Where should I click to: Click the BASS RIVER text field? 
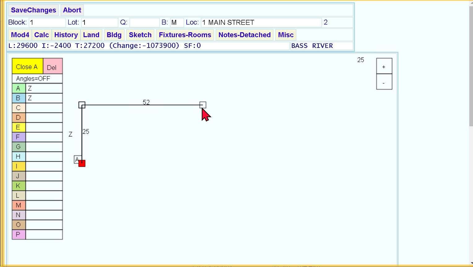[x=321, y=46]
